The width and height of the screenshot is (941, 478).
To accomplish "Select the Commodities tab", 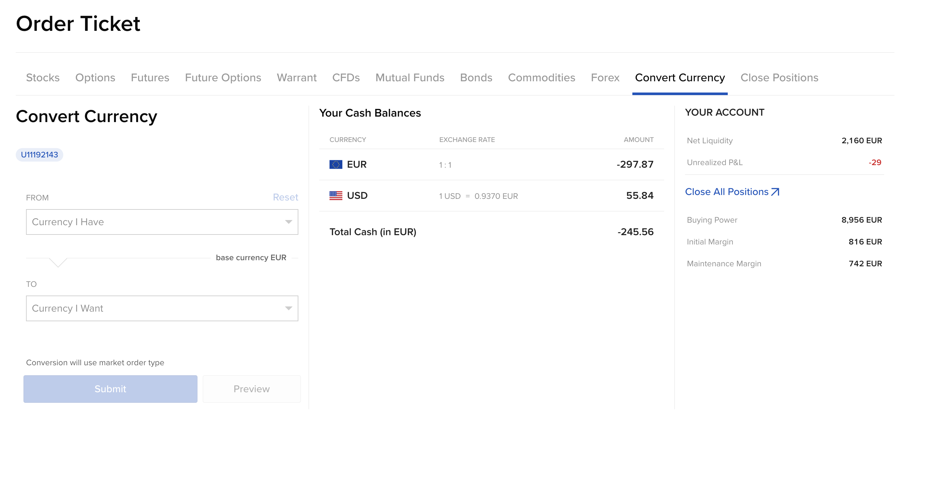I will 541,77.
